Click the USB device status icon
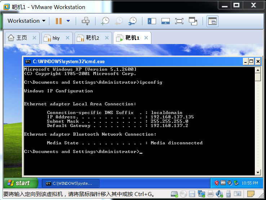The height and width of the screenshot is (200, 266). (229, 194)
